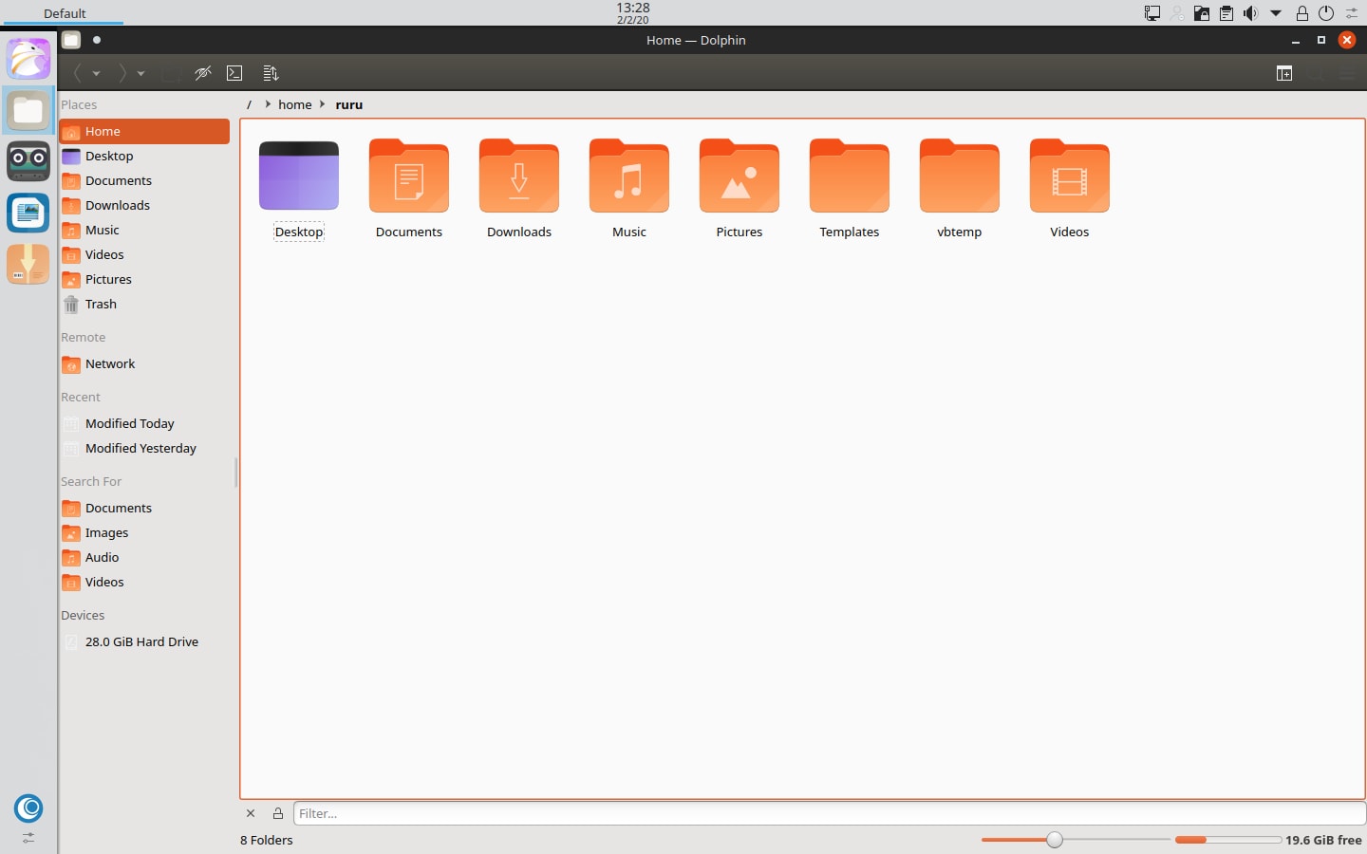Select Home in Places sidebar
Image resolution: width=1367 pixels, height=854 pixels.
pyautogui.click(x=144, y=131)
